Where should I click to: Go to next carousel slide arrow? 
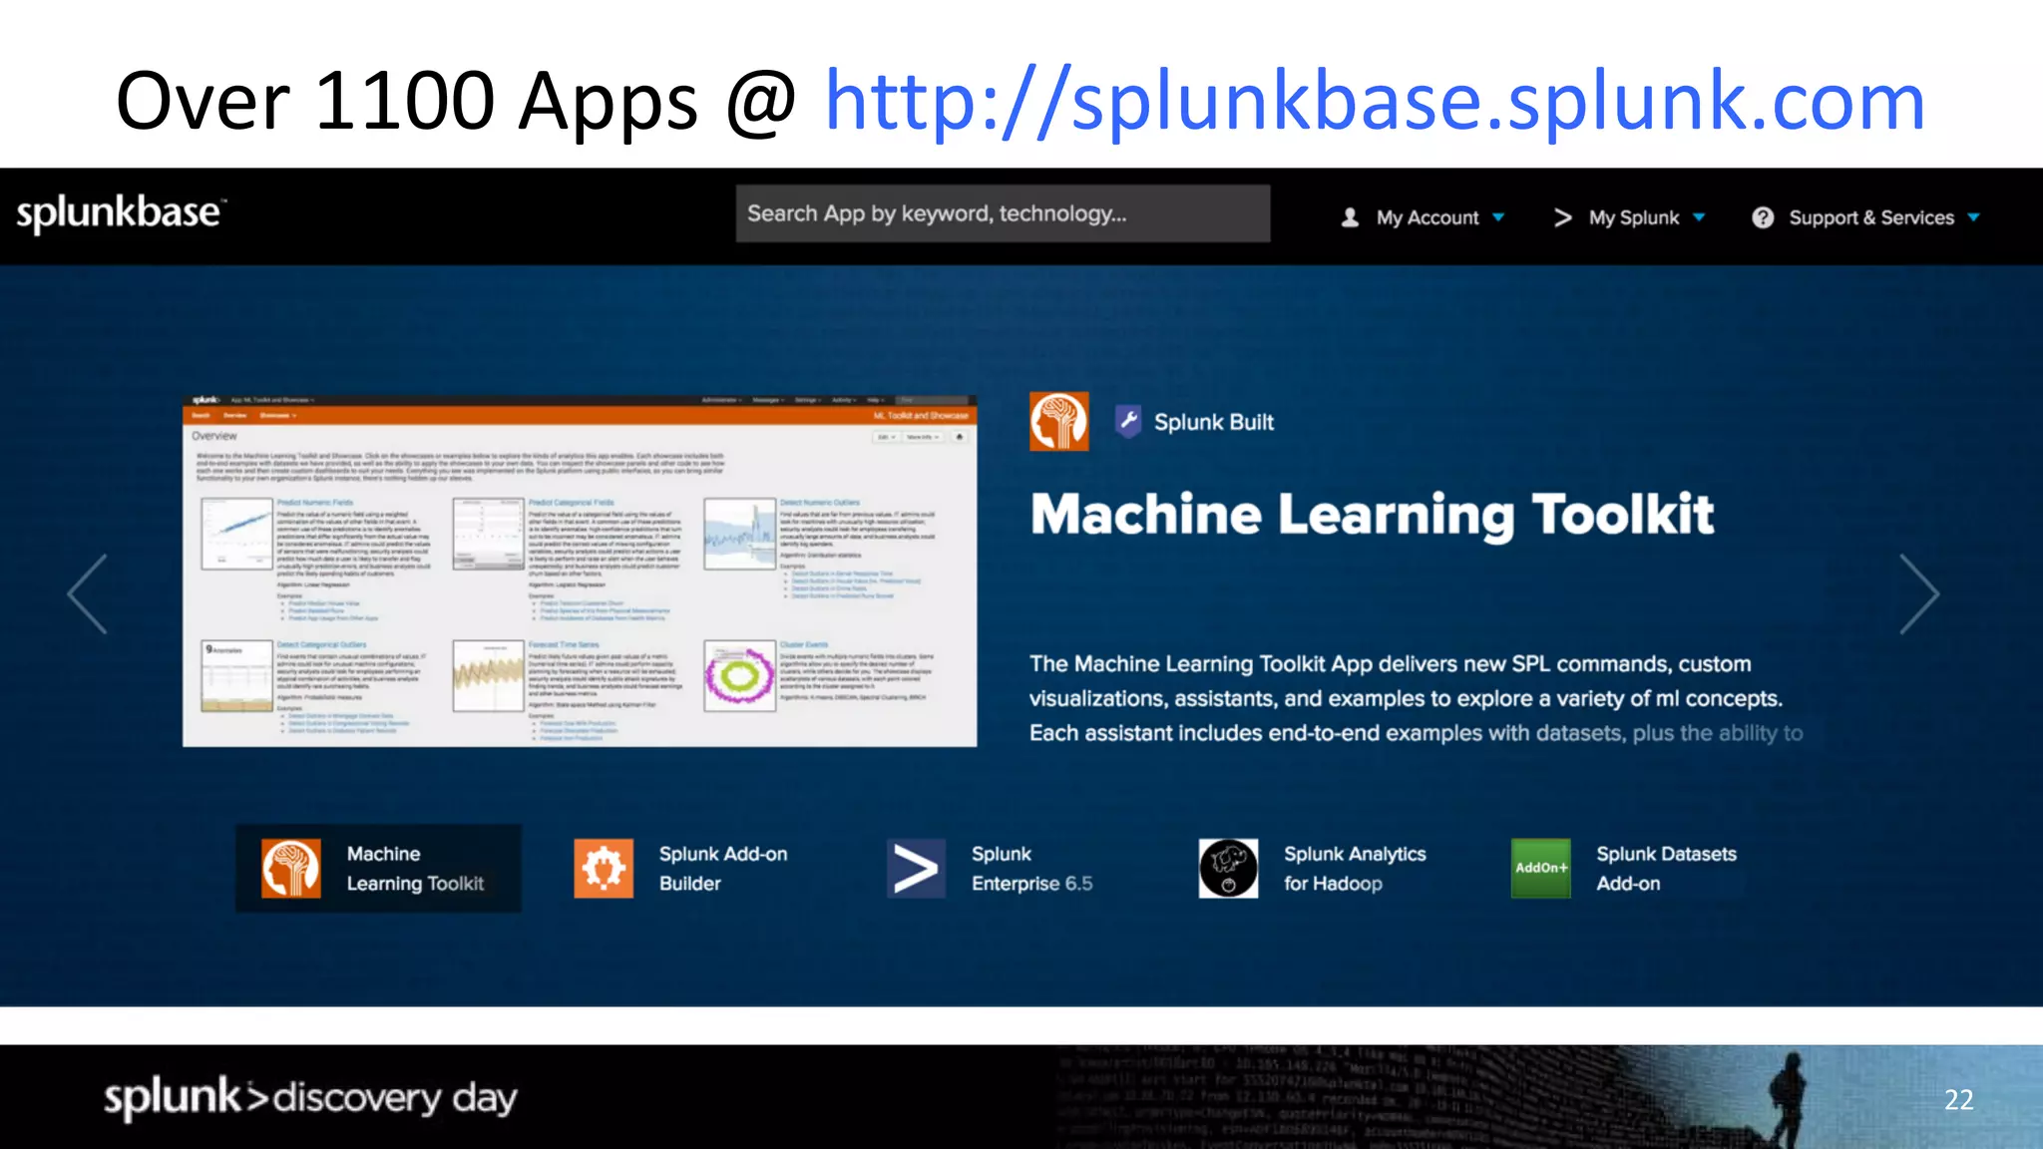1919,594
